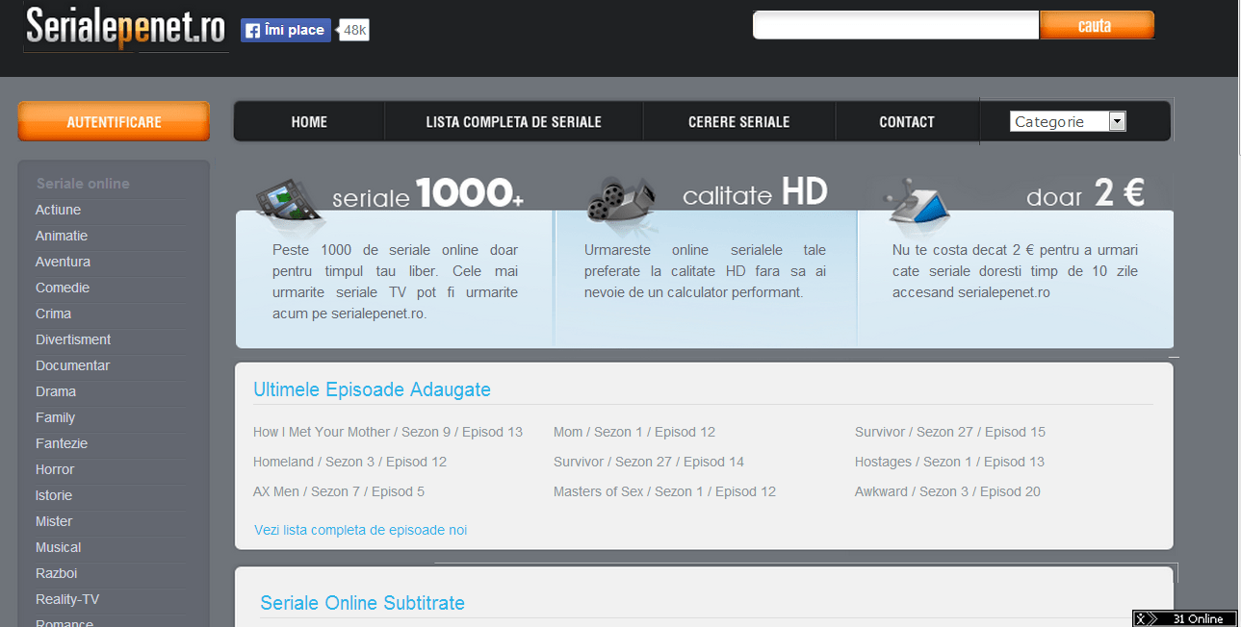Select the Actiune category

[58, 210]
